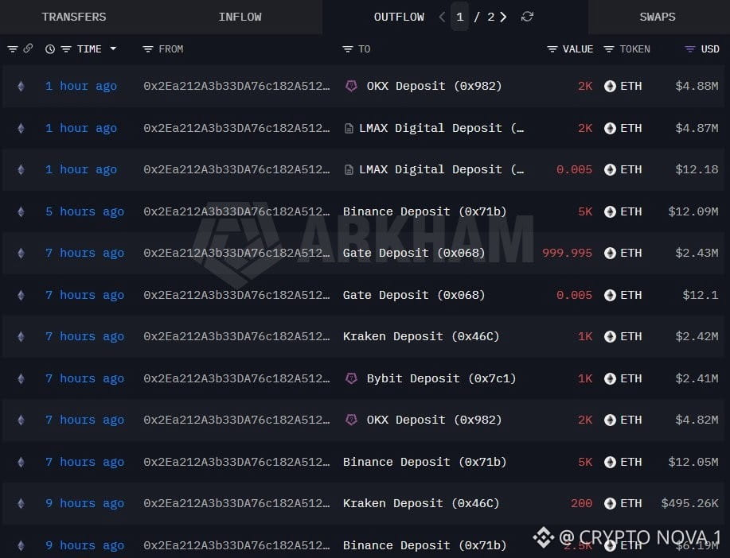The image size is (730, 558).
Task: Open FROM address in the $4.88M row
Action: click(236, 86)
